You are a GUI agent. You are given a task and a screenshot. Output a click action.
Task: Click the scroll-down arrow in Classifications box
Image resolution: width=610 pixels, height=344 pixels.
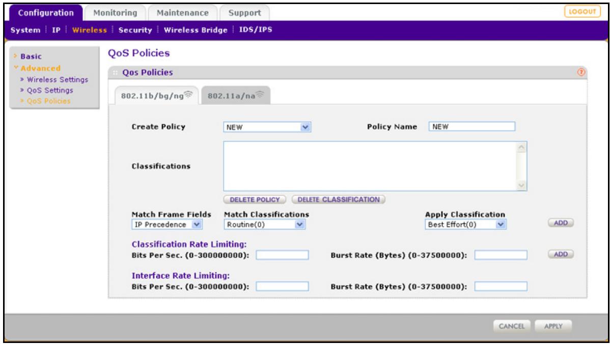click(521, 185)
